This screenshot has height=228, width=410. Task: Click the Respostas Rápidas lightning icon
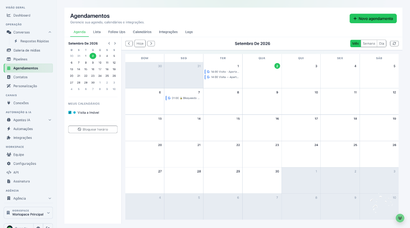pyautogui.click(x=16, y=41)
